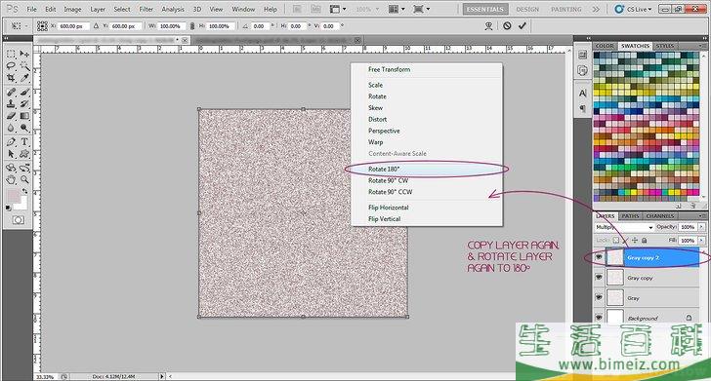Screen dimensions: 711x381
Task: Open the Paragraph panel icon
Action: pos(583,108)
